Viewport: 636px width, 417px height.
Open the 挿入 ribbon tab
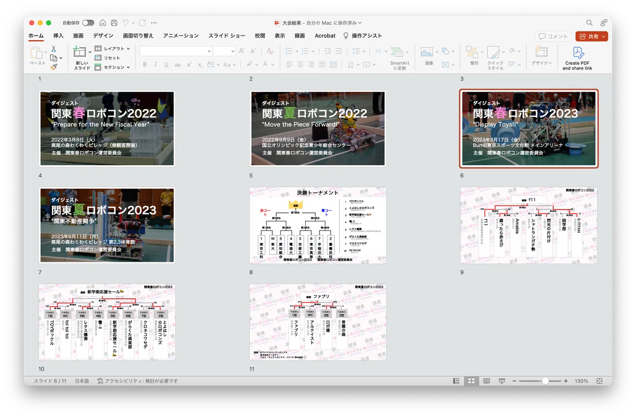tap(58, 36)
